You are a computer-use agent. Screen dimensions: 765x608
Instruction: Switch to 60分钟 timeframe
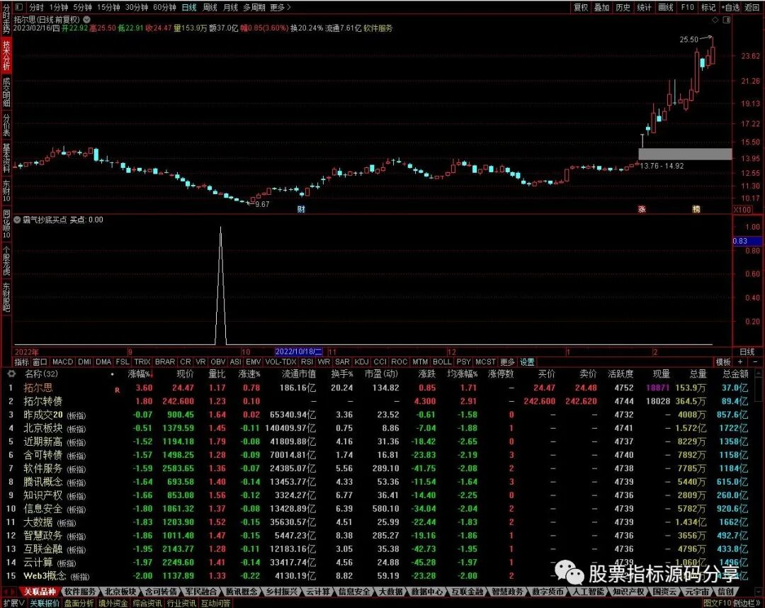click(164, 7)
